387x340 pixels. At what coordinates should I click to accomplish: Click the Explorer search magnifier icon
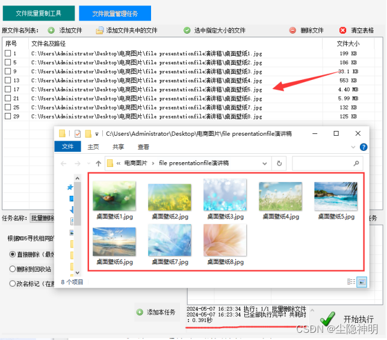click(356, 163)
